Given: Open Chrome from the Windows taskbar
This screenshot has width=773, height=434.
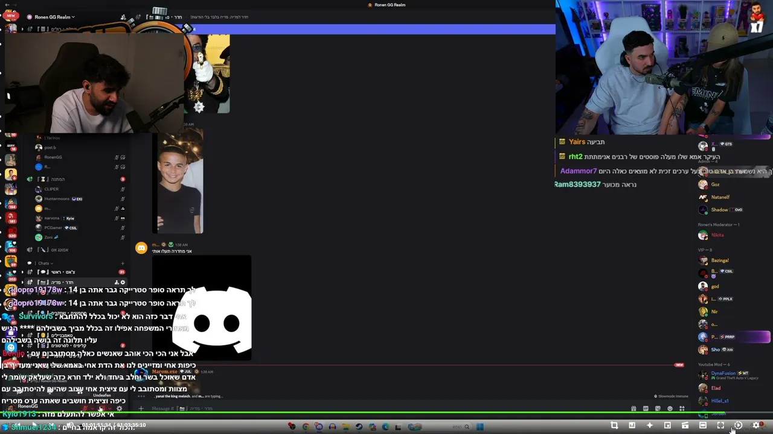Looking at the screenshot, I should (x=306, y=427).
